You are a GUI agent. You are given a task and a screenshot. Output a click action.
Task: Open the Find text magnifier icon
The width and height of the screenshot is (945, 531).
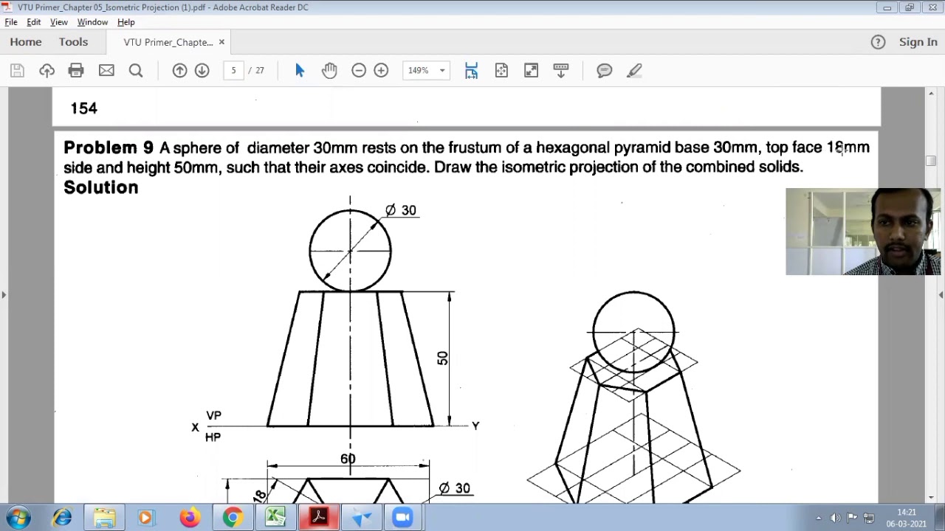[136, 70]
